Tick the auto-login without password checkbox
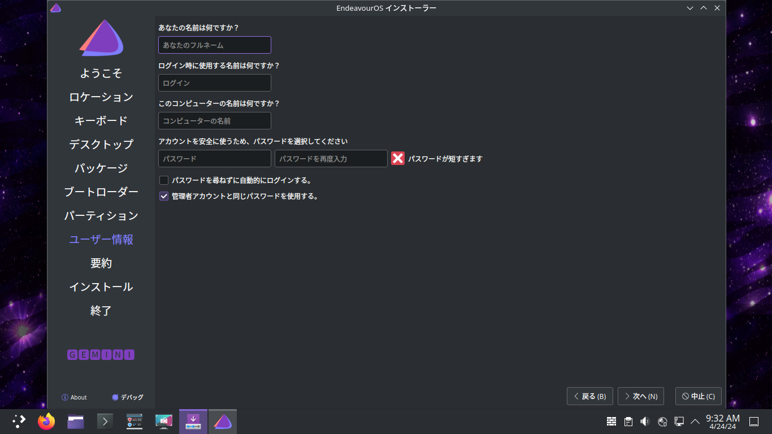 point(164,180)
